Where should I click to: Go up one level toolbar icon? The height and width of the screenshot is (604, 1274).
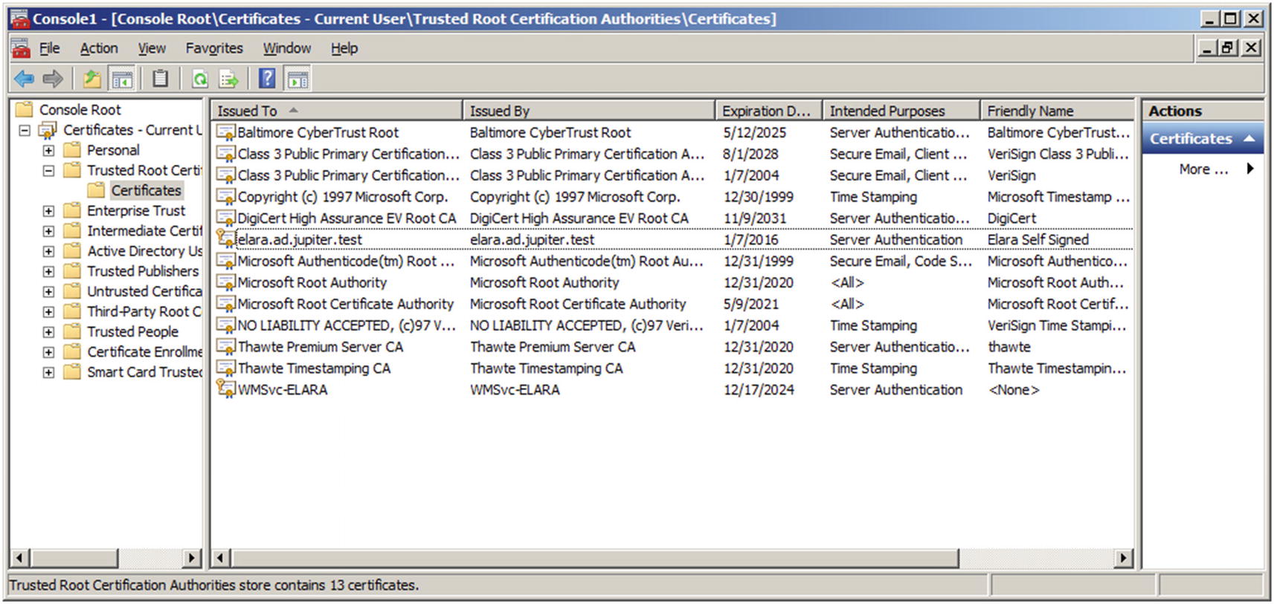click(92, 78)
